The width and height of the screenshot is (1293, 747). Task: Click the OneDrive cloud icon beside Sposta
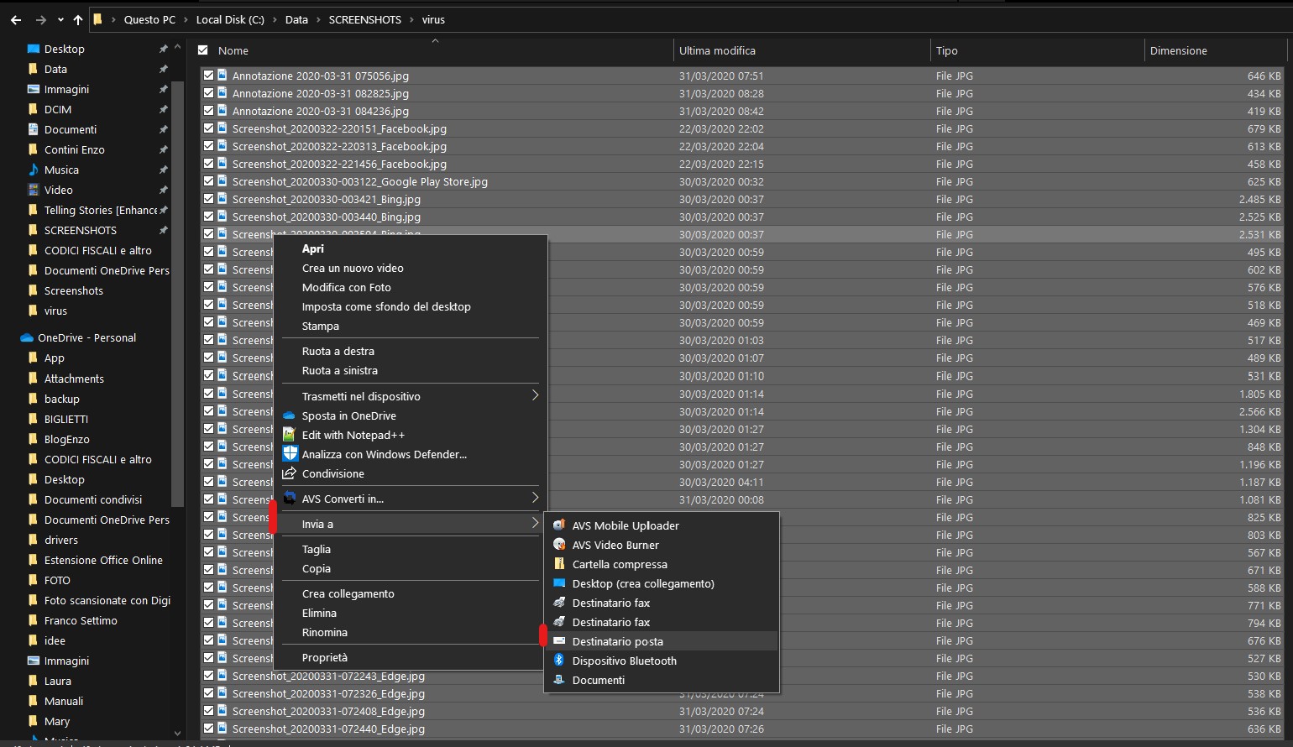point(290,415)
